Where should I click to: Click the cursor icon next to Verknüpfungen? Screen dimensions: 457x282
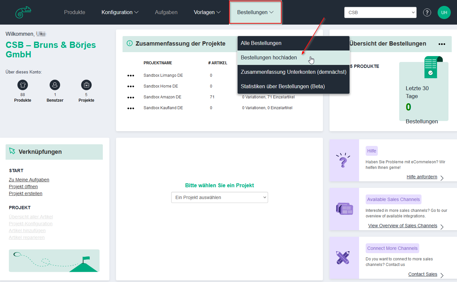coord(12,151)
